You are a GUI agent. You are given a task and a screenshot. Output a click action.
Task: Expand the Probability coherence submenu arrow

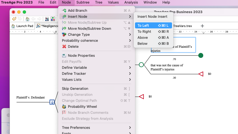pos(130,41)
